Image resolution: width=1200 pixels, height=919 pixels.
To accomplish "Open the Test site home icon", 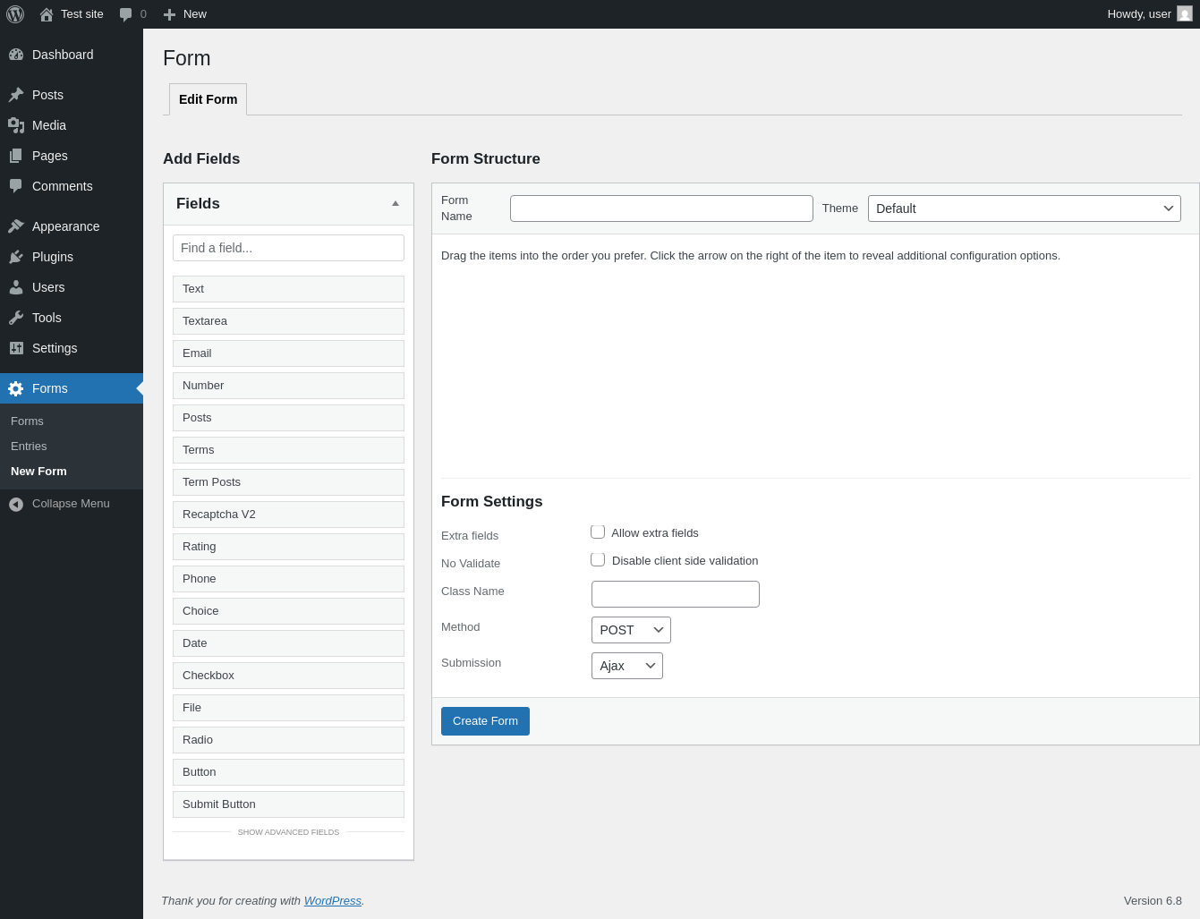I will coord(46,14).
